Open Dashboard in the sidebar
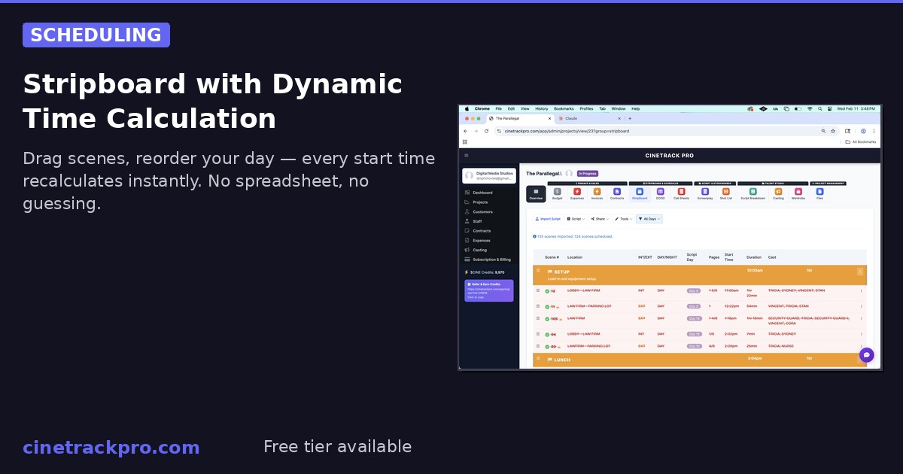 click(482, 193)
